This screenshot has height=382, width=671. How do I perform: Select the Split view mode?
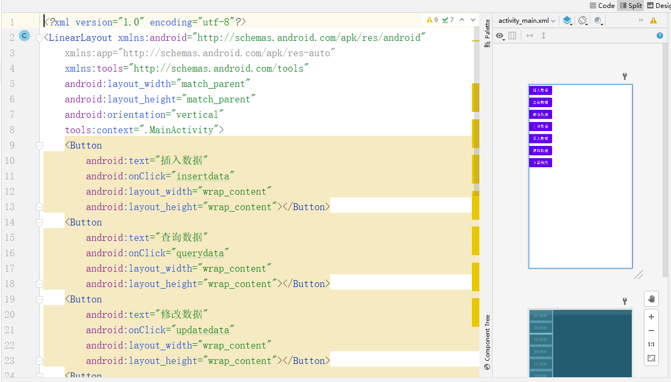click(631, 5)
